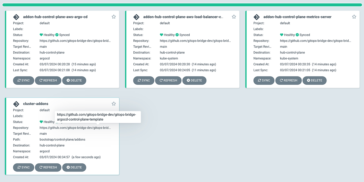The width and height of the screenshot is (364, 182).
Task: Click repository URL on cluster-addons card
Action: (x=75, y=128)
